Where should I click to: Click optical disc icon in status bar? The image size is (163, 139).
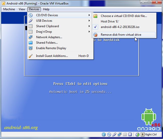(109, 135)
